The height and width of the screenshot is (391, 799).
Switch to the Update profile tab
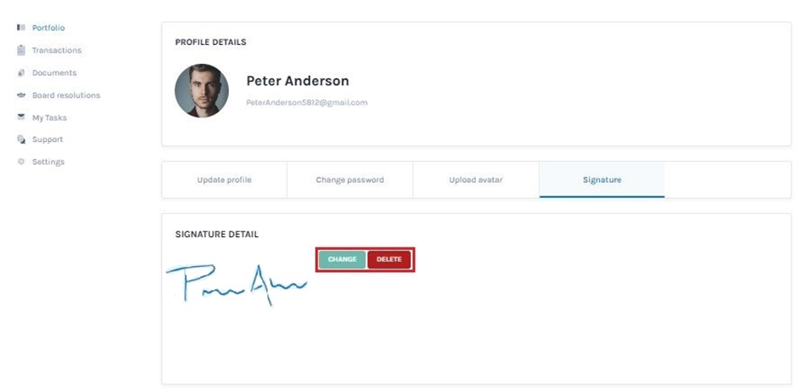(224, 179)
